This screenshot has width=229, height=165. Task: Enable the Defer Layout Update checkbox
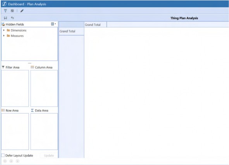[x=3, y=155]
